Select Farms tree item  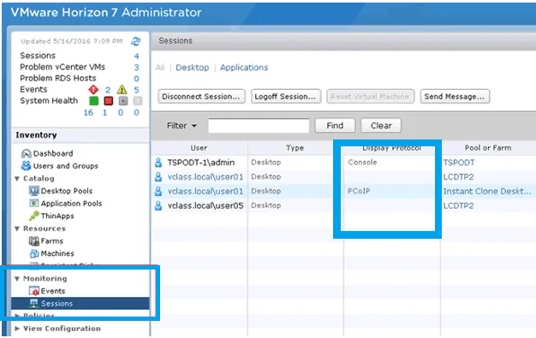(52, 241)
